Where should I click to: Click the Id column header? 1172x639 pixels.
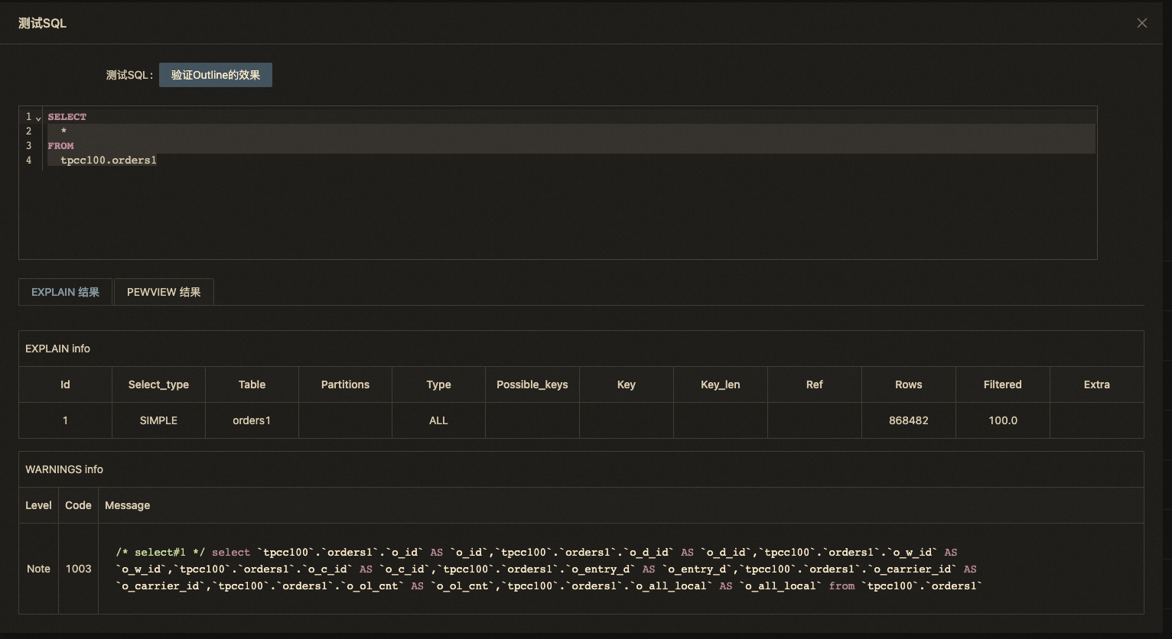65,384
